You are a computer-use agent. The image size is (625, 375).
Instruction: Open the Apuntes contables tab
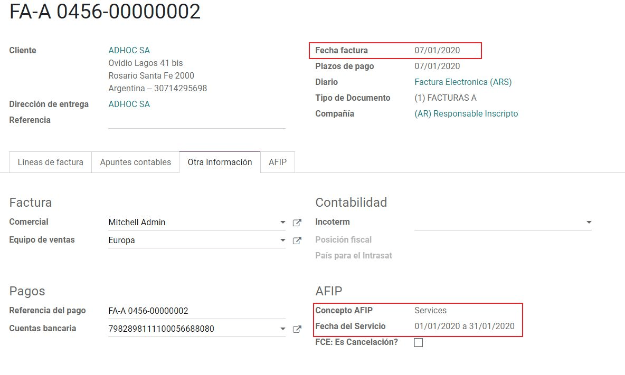[x=135, y=162]
